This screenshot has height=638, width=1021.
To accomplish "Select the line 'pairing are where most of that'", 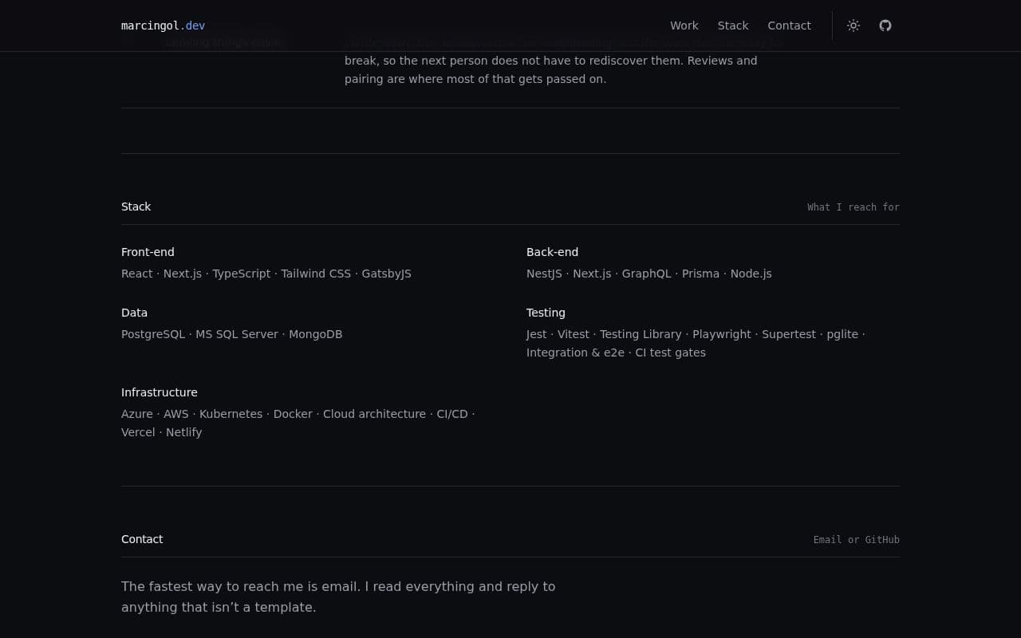I will [475, 79].
